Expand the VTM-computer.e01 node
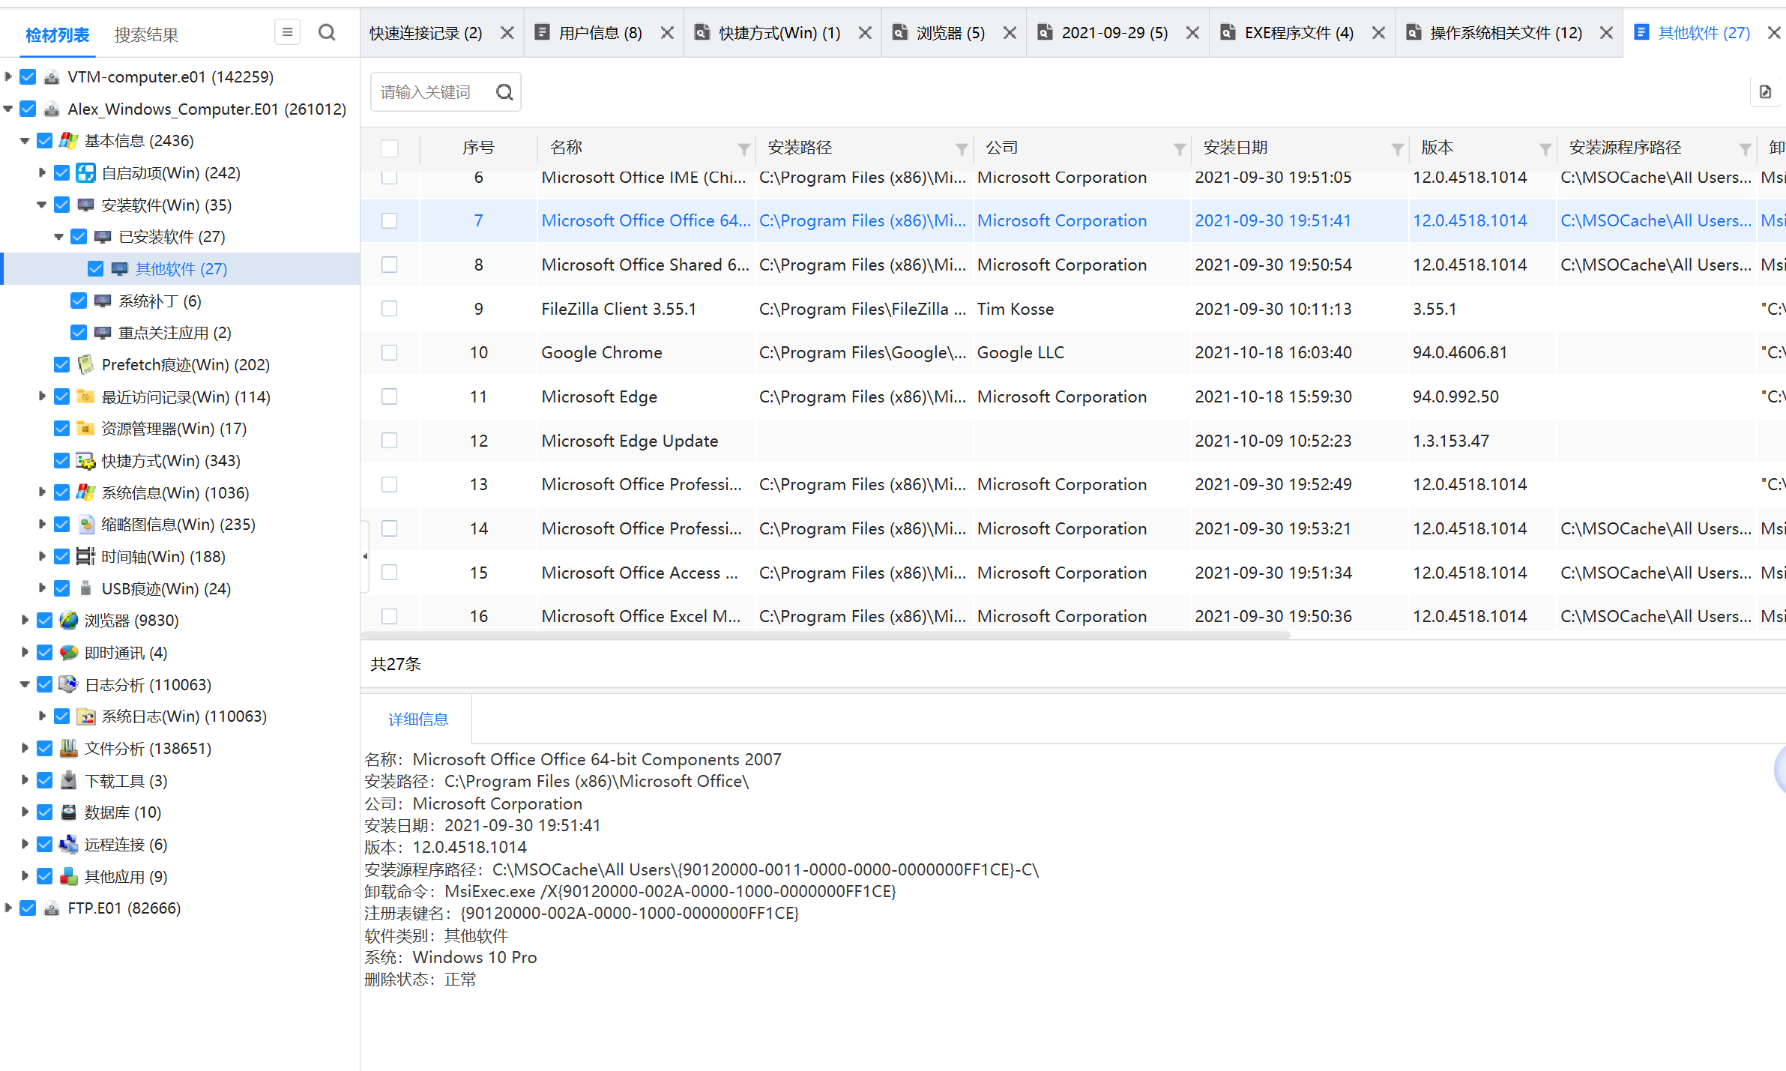The width and height of the screenshot is (1786, 1071). point(8,76)
